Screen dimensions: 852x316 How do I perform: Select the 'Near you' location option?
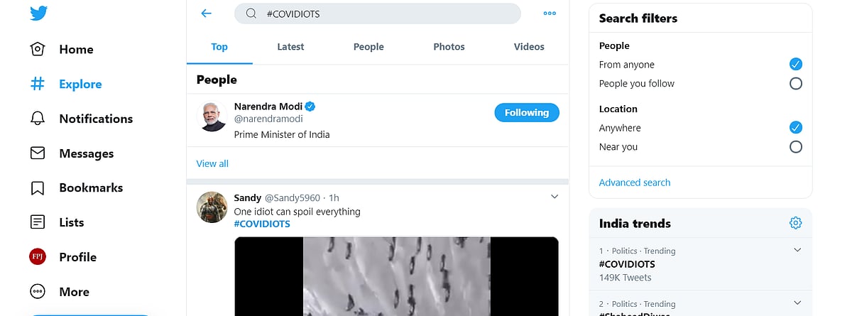pos(796,147)
